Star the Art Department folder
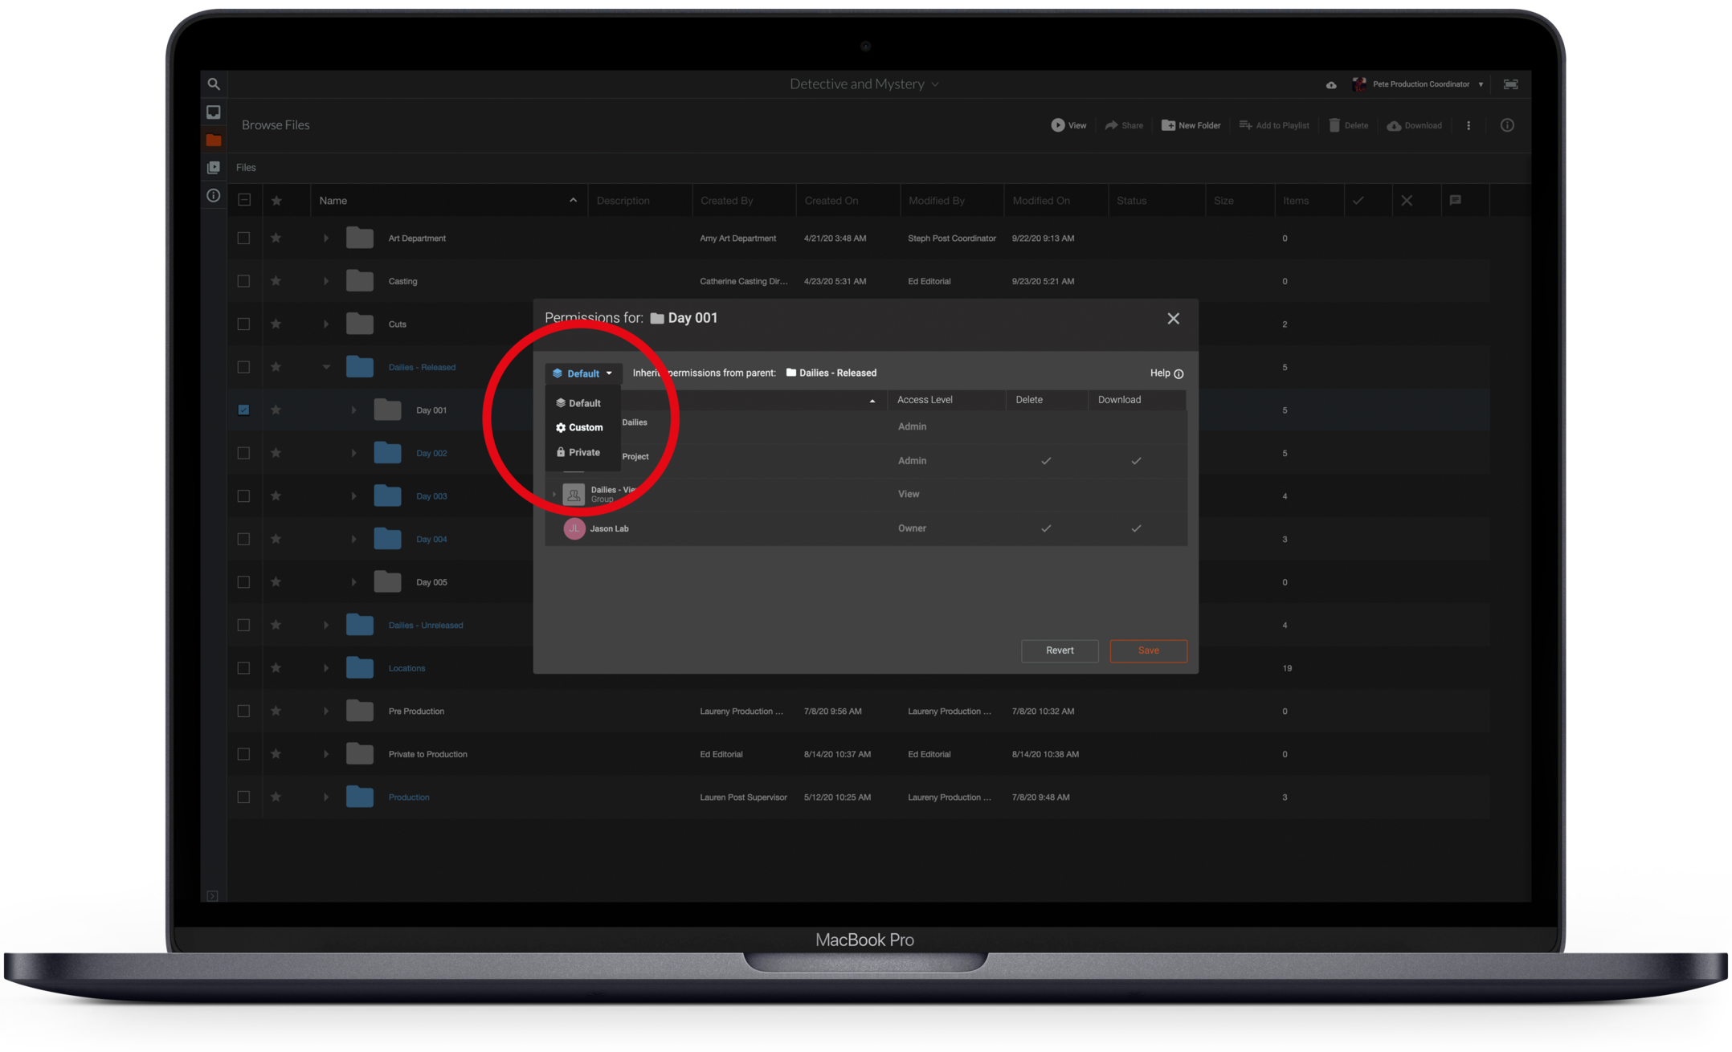The width and height of the screenshot is (1732, 1052). pyautogui.click(x=276, y=239)
